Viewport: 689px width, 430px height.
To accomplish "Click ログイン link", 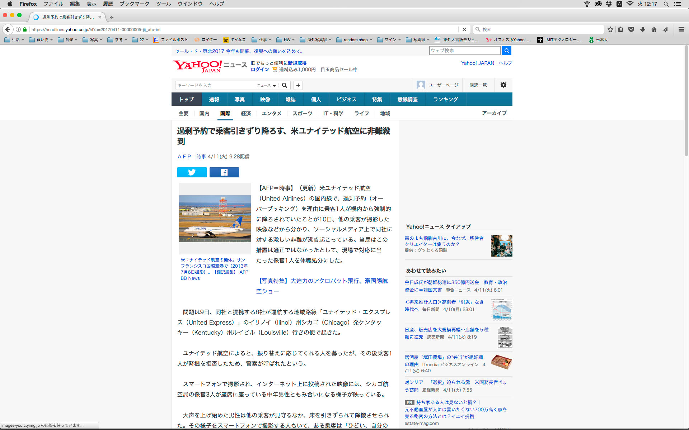I will 260,70.
